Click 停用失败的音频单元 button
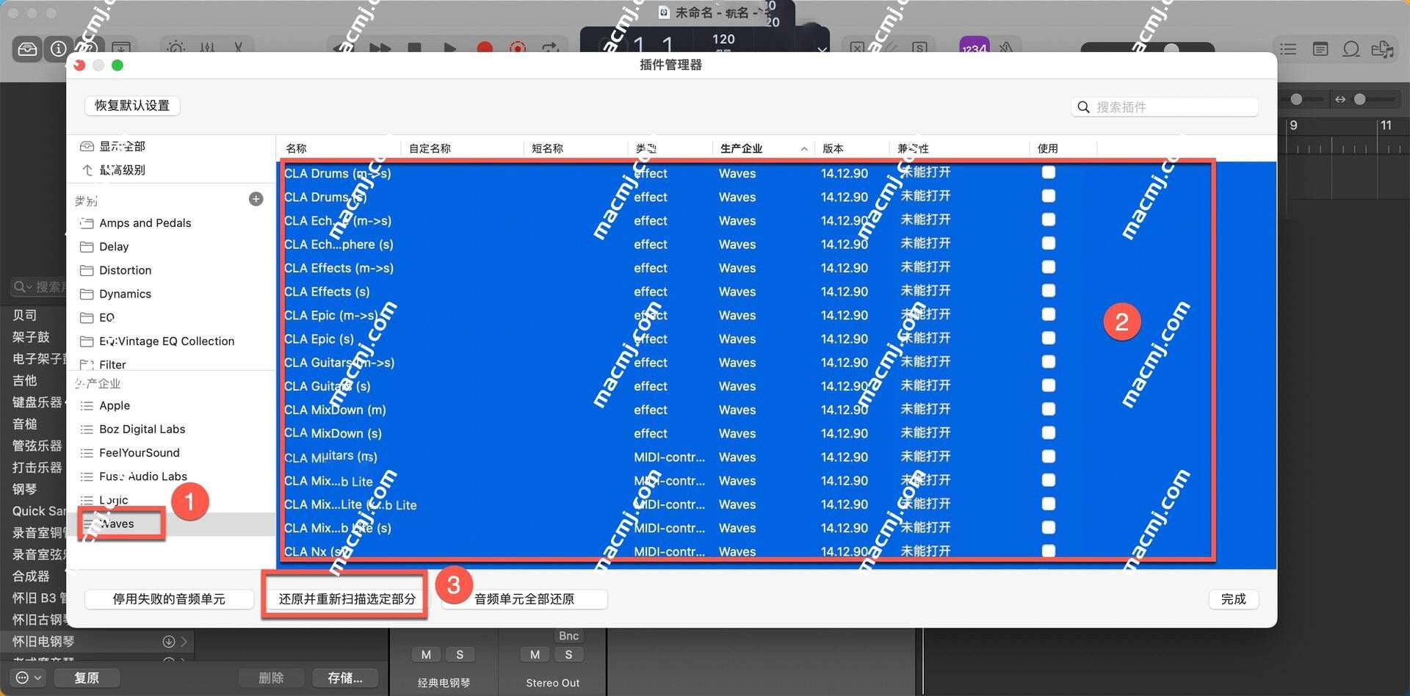 [169, 599]
